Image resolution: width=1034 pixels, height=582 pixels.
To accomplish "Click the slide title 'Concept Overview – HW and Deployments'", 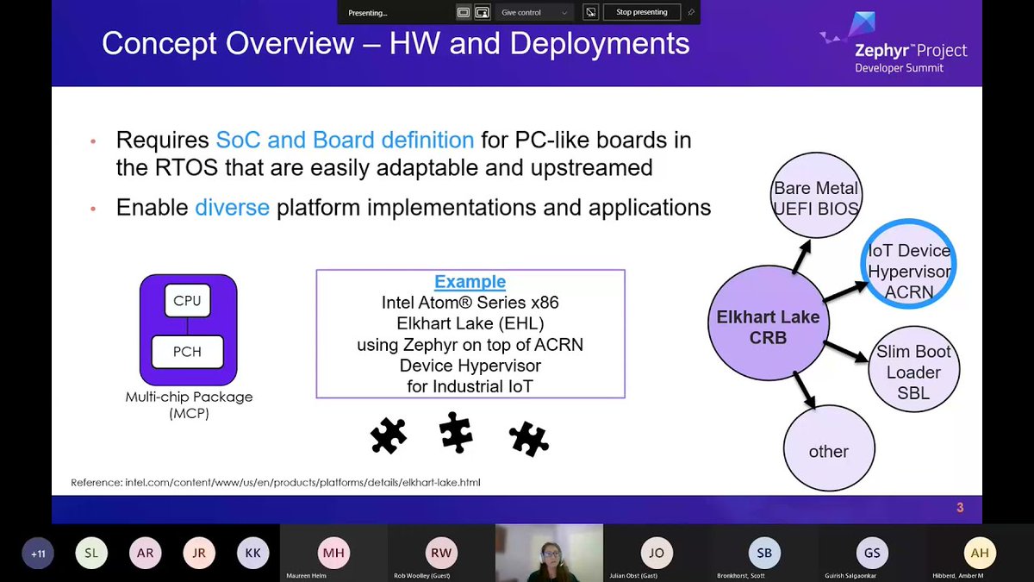I will (396, 43).
